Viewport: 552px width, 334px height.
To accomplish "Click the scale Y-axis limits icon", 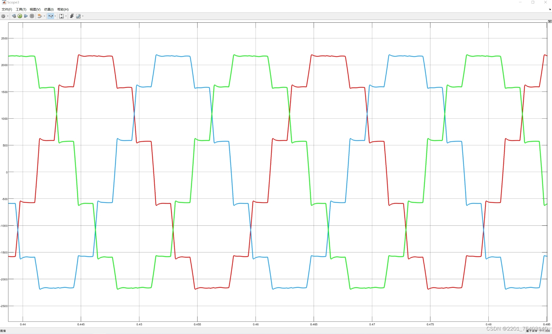I will [x=61, y=16].
